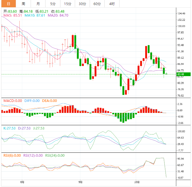
Task: Select the RSI(6) indicator label
Action: point(12,155)
